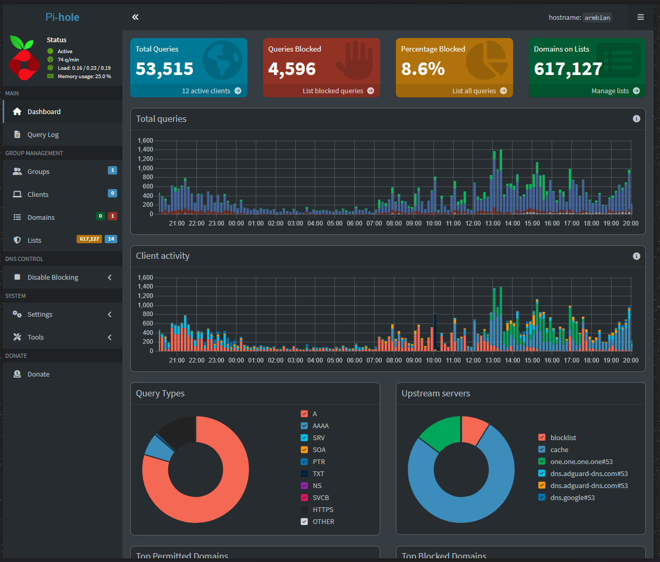Open the info tooltip on Total queries chart
Viewport: 660px width, 562px height.
click(636, 118)
